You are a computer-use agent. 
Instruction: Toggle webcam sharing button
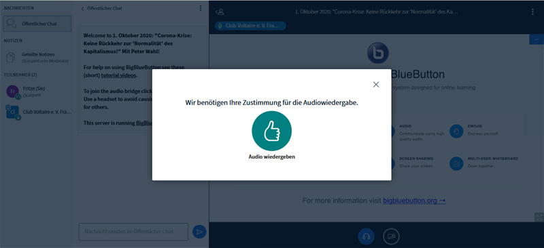tap(392, 237)
